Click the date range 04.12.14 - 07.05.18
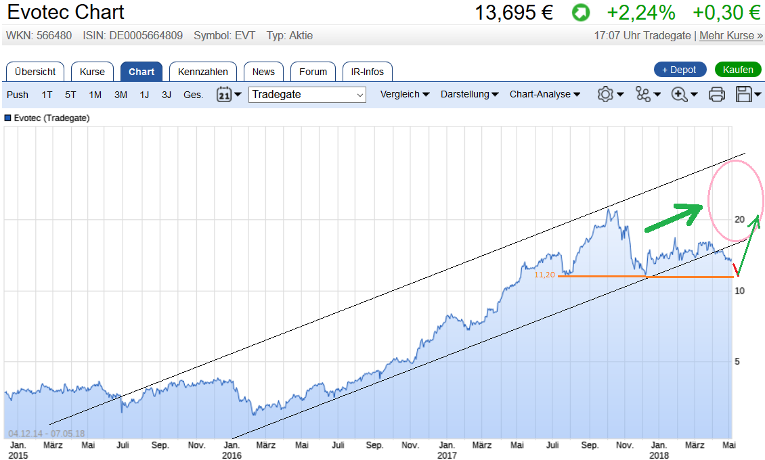 pos(46,433)
